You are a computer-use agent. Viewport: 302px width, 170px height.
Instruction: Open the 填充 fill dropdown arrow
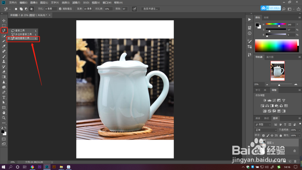click(x=299, y=136)
